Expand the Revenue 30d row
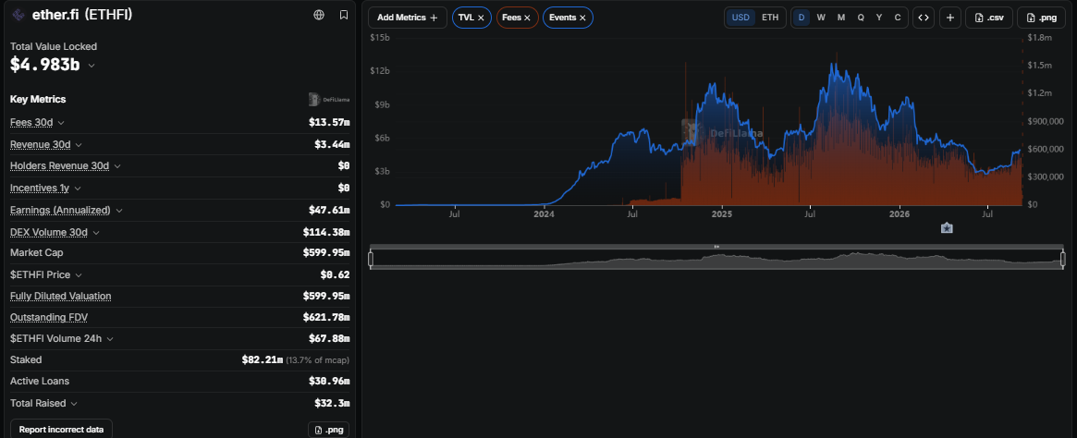The width and height of the screenshot is (1077, 438). pos(79,145)
